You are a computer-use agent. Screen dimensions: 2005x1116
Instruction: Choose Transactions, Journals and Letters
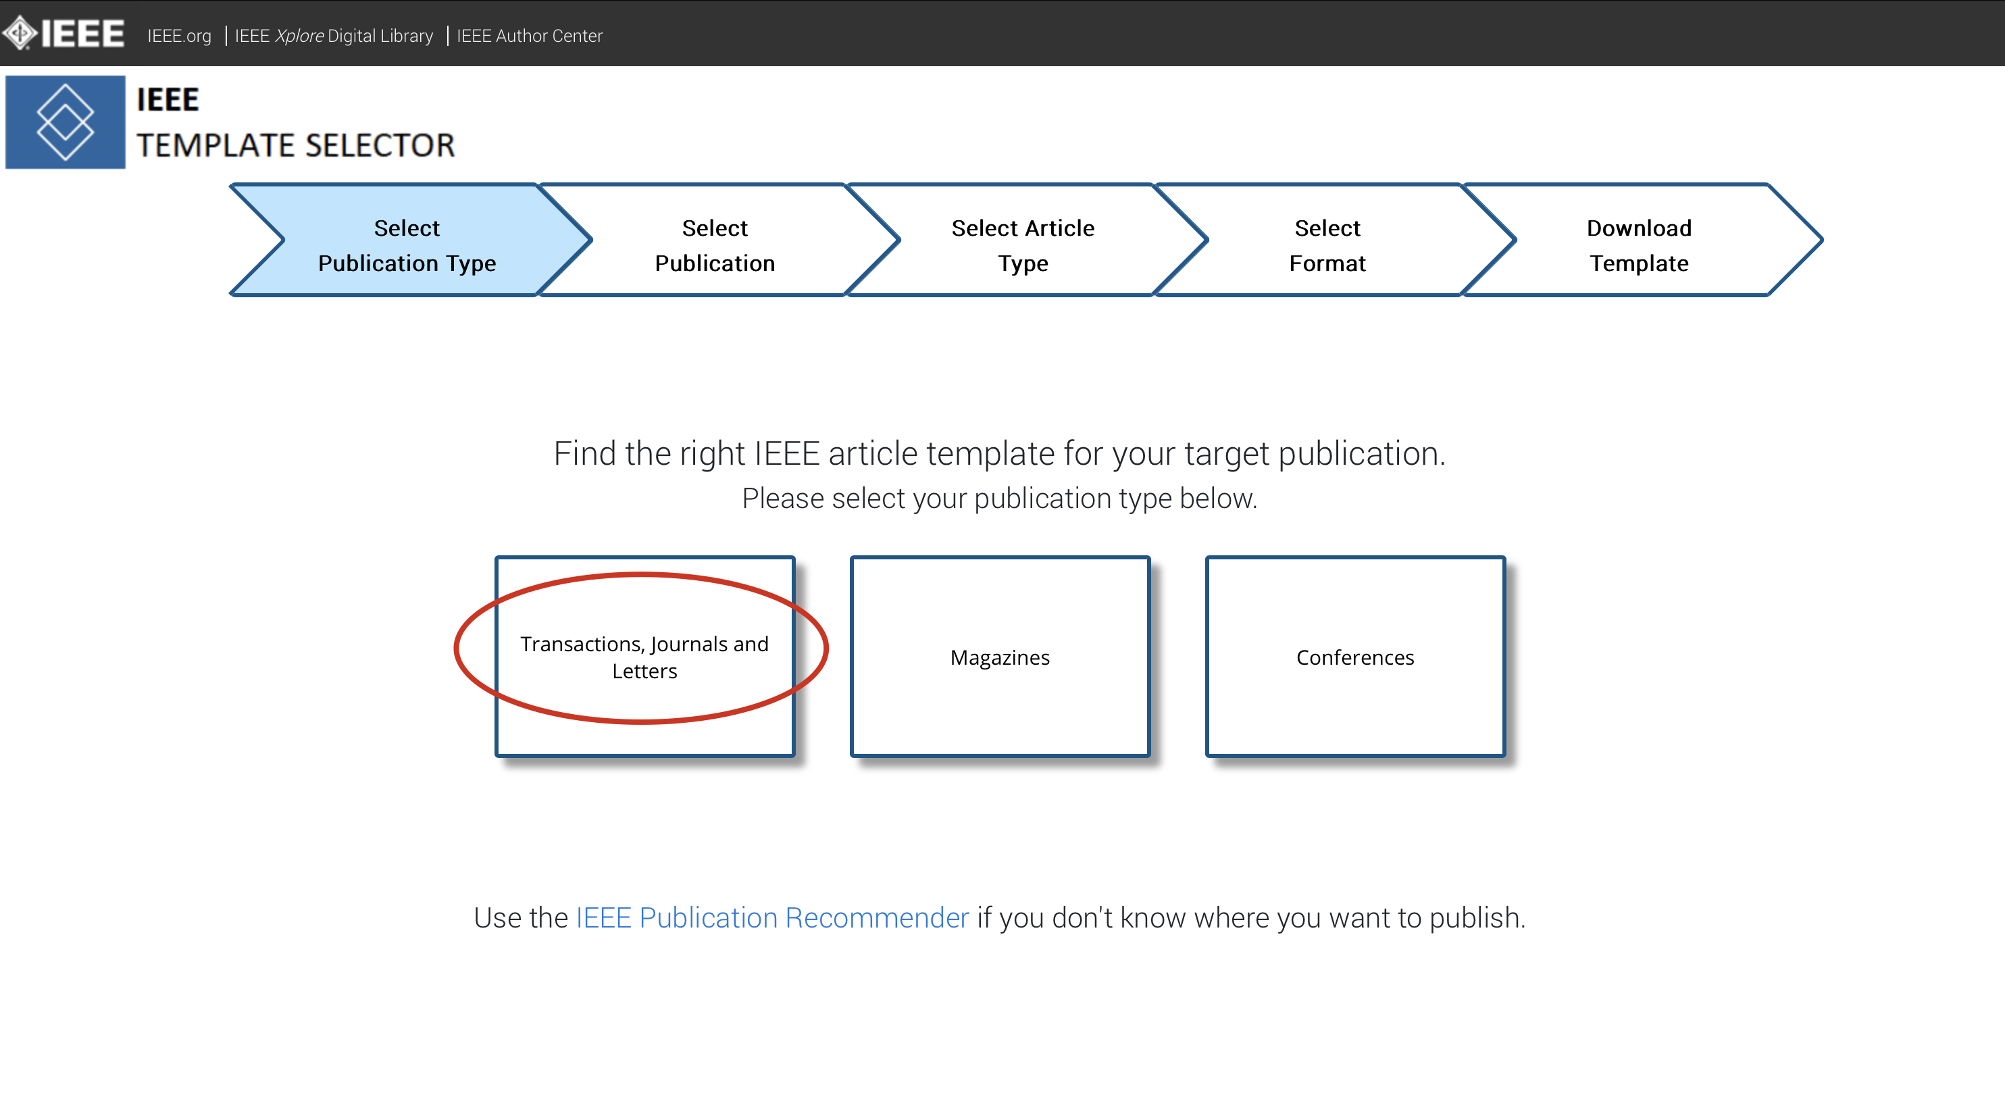[x=645, y=656]
